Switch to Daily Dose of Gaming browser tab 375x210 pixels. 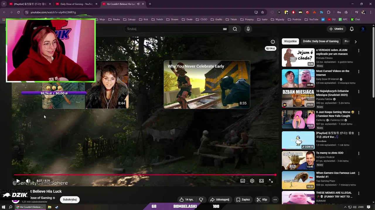point(76,4)
